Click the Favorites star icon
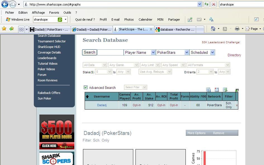The image size is (264, 165). click(x=4, y=29)
